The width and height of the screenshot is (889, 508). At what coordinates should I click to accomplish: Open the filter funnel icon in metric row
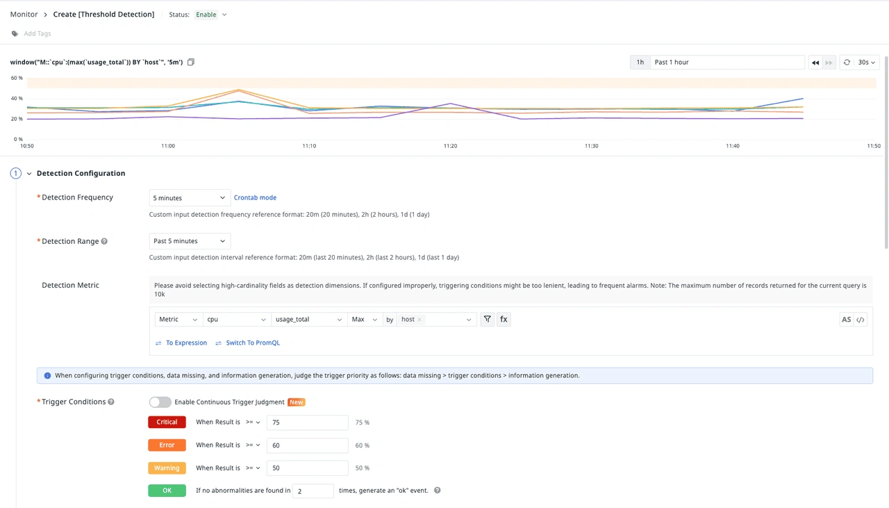pos(488,320)
